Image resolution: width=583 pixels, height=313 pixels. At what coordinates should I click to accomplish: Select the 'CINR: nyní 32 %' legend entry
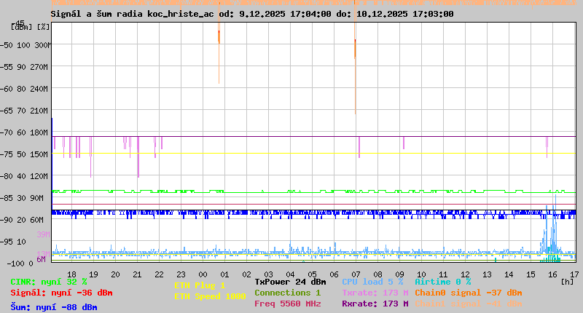click(49, 282)
